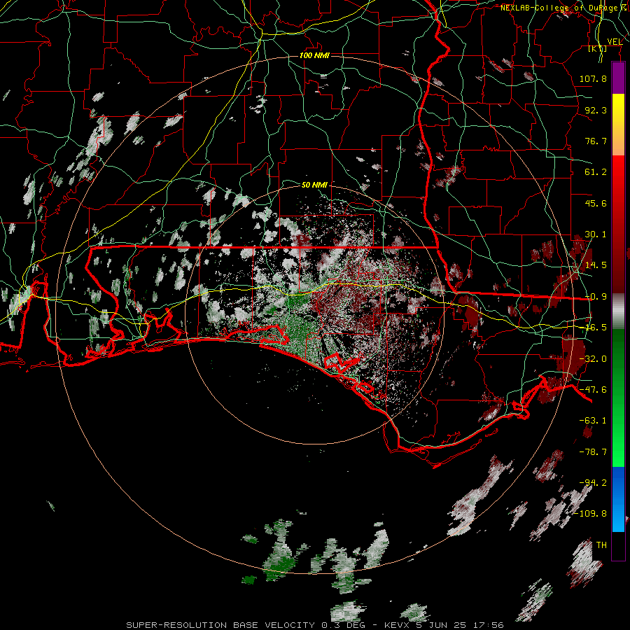Click the 107.8 velocity scale value

tap(593, 78)
